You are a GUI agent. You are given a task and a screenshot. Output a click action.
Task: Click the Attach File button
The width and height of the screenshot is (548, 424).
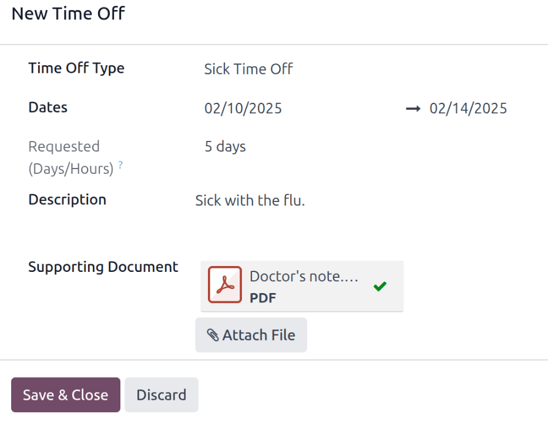(251, 335)
